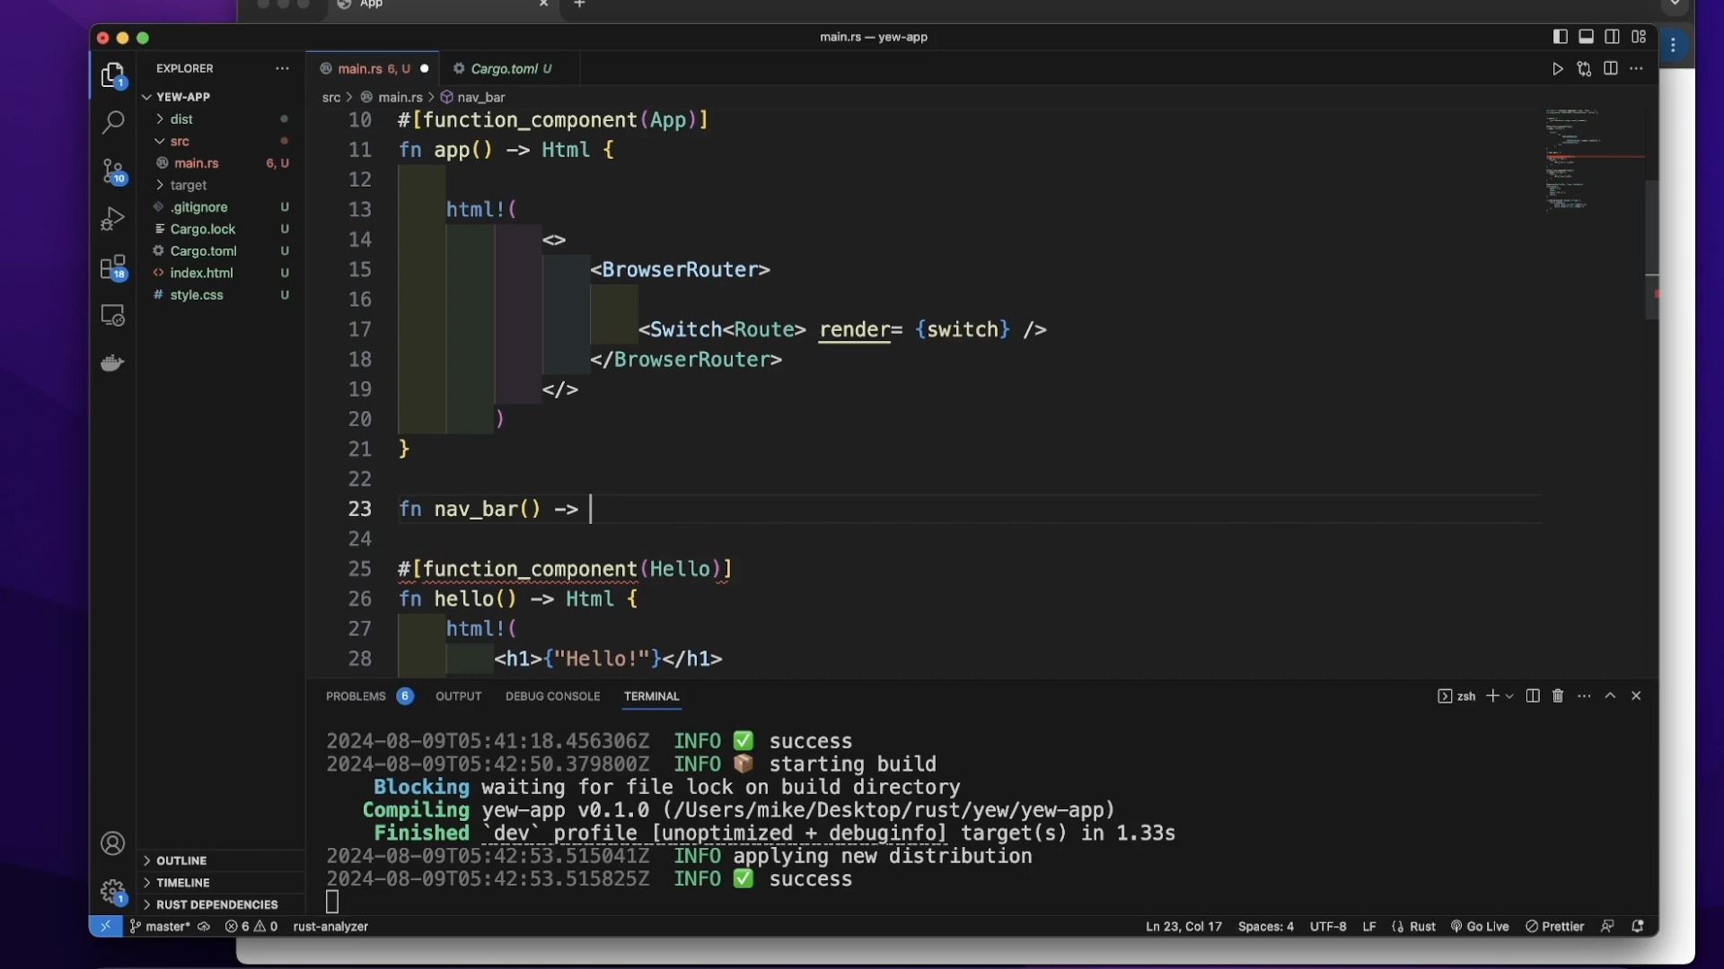Toggle the secondary side bar

coord(1613,37)
